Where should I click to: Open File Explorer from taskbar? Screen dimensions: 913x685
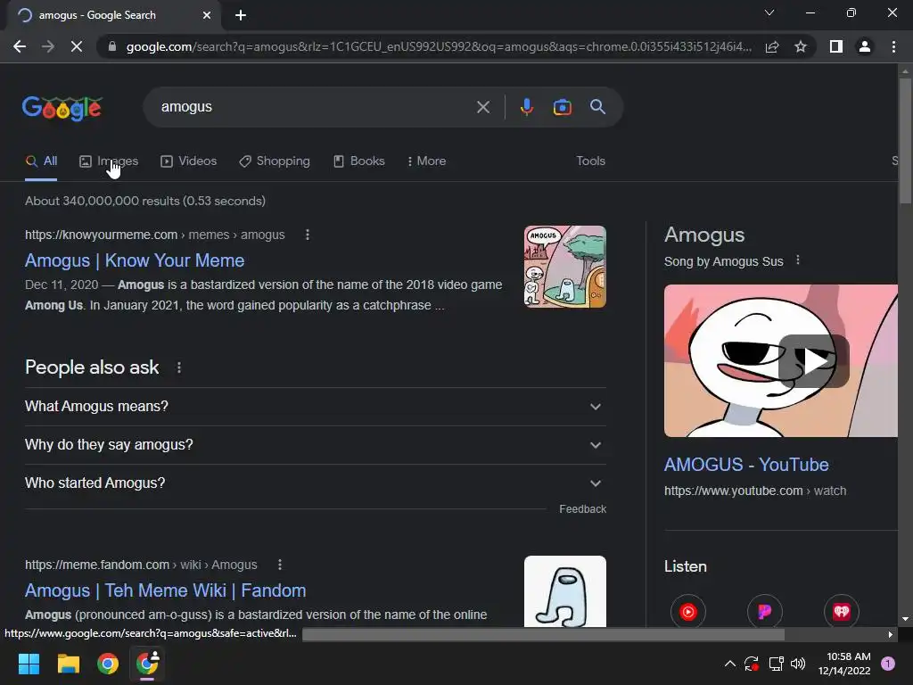[x=68, y=664]
